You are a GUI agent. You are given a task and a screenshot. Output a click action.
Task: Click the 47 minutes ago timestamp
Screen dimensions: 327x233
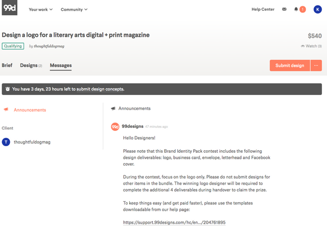(156, 127)
